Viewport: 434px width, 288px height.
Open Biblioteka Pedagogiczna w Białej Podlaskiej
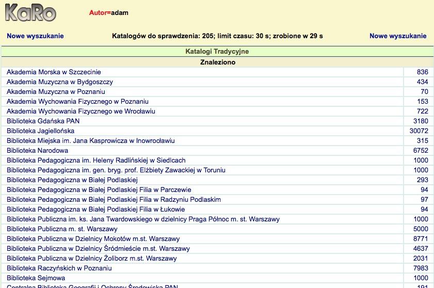(72, 180)
